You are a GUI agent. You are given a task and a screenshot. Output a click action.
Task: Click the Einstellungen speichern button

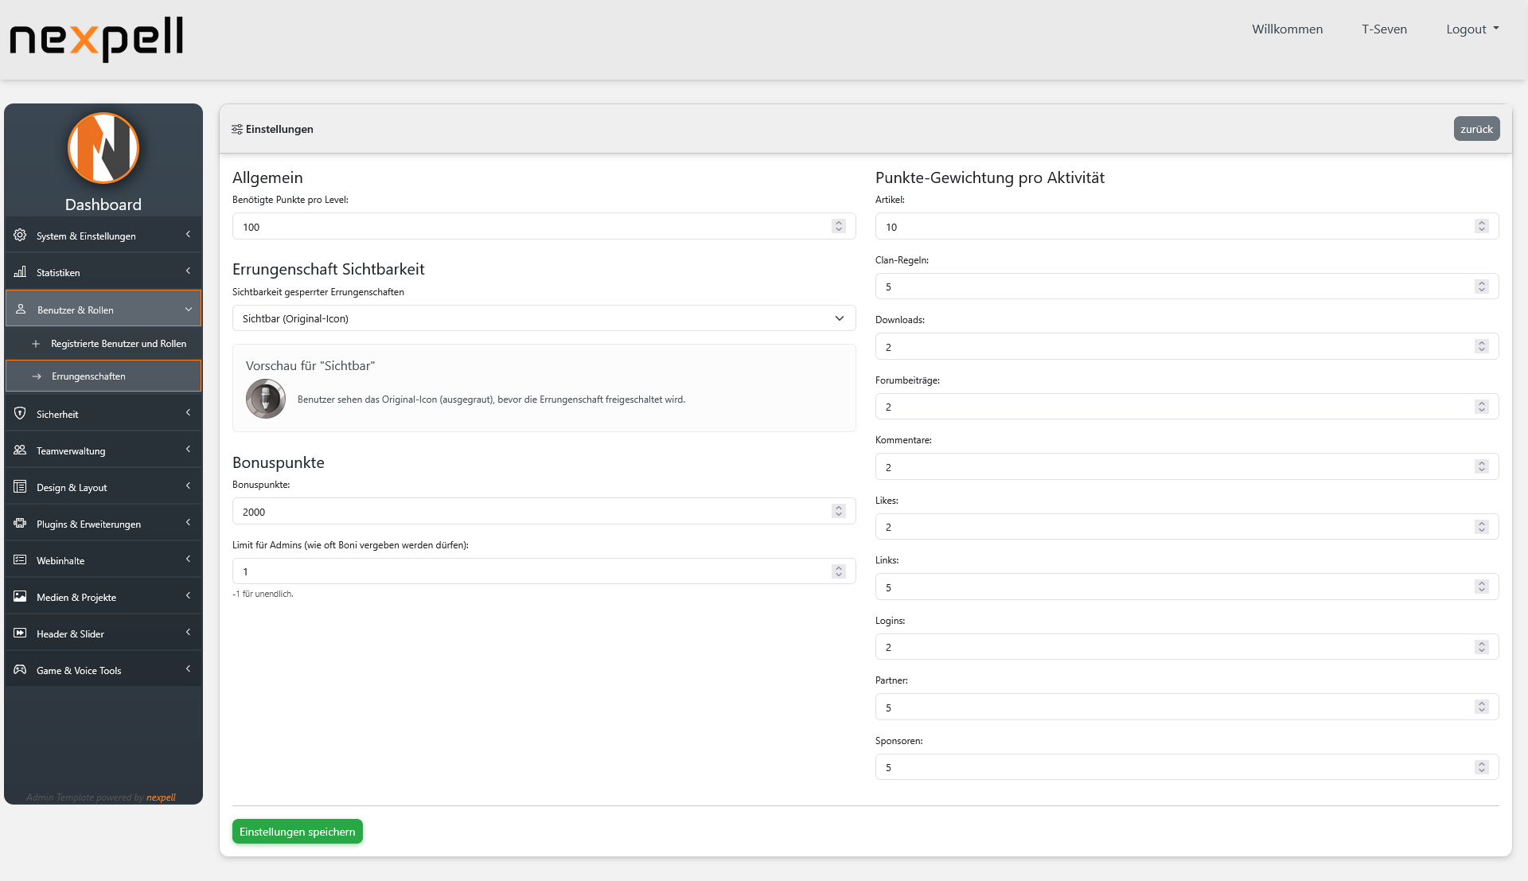297,831
